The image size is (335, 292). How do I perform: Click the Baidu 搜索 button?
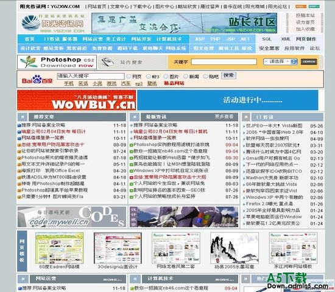[x=228, y=75]
